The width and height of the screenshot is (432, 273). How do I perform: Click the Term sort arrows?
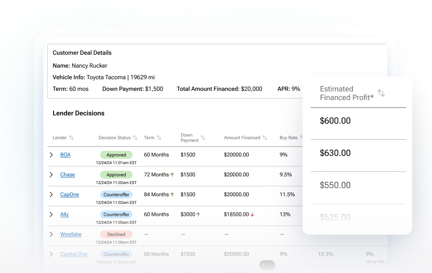159,138
